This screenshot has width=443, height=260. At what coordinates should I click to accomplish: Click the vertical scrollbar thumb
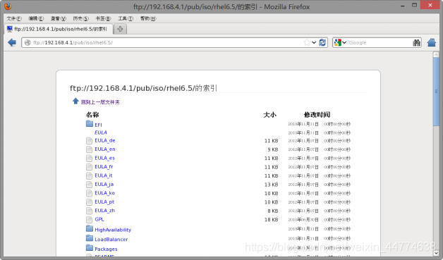tap(436, 92)
